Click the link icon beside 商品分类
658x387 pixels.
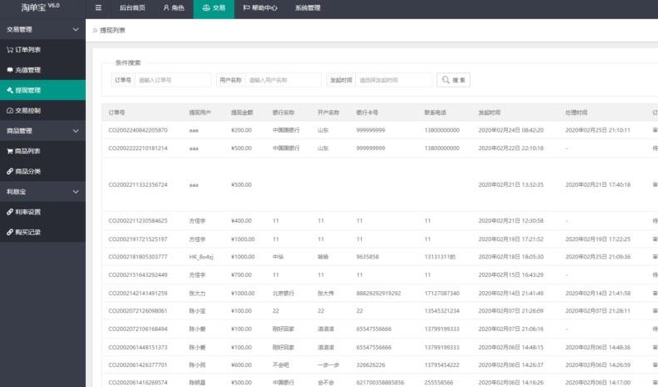9,171
